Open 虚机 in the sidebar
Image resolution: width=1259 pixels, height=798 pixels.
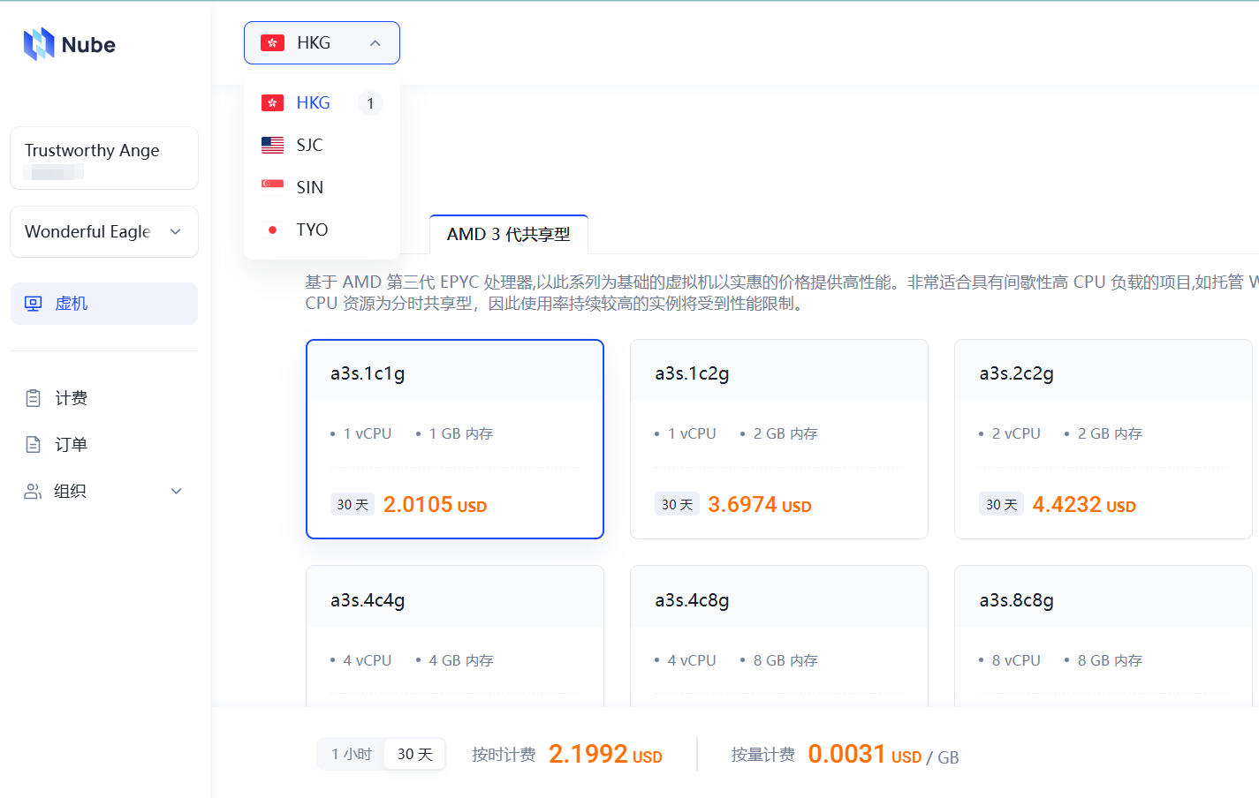[104, 304]
